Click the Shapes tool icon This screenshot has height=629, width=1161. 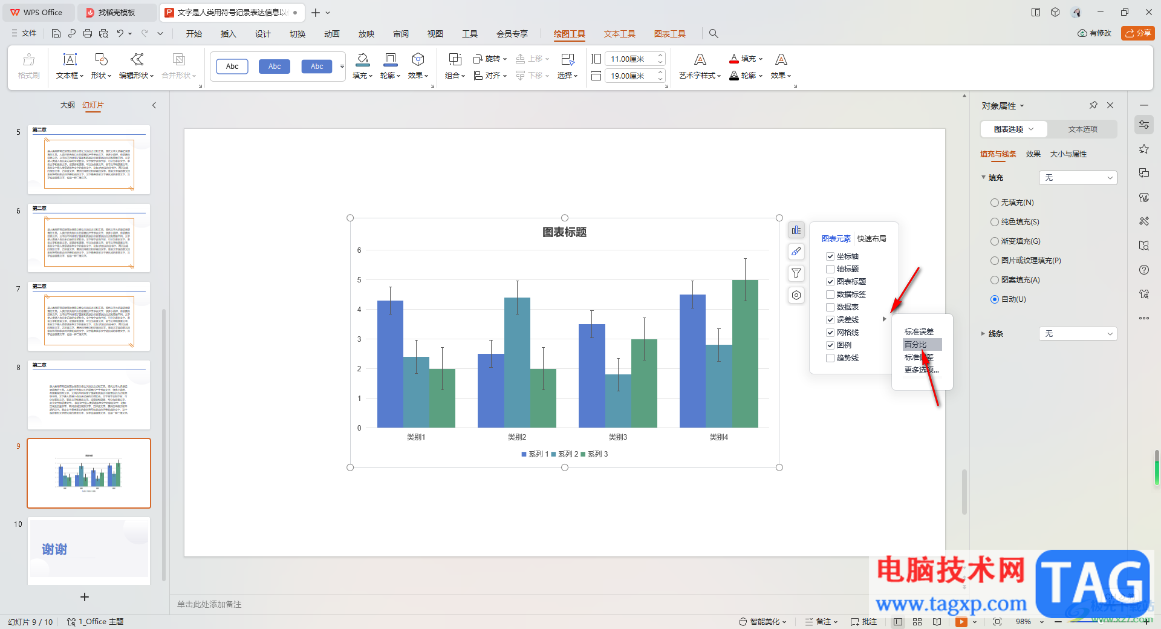tap(101, 59)
